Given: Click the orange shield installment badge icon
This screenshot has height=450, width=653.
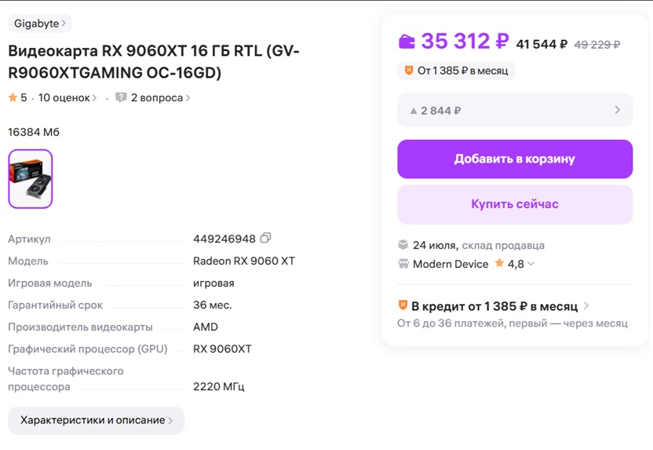Looking at the screenshot, I should [x=409, y=71].
